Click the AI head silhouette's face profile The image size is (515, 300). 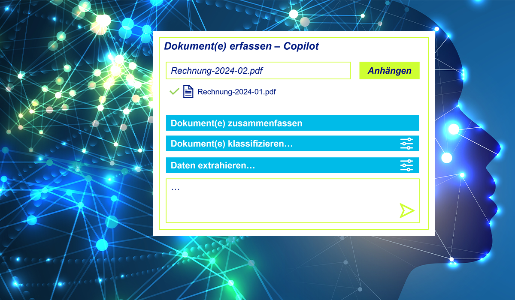(481, 171)
